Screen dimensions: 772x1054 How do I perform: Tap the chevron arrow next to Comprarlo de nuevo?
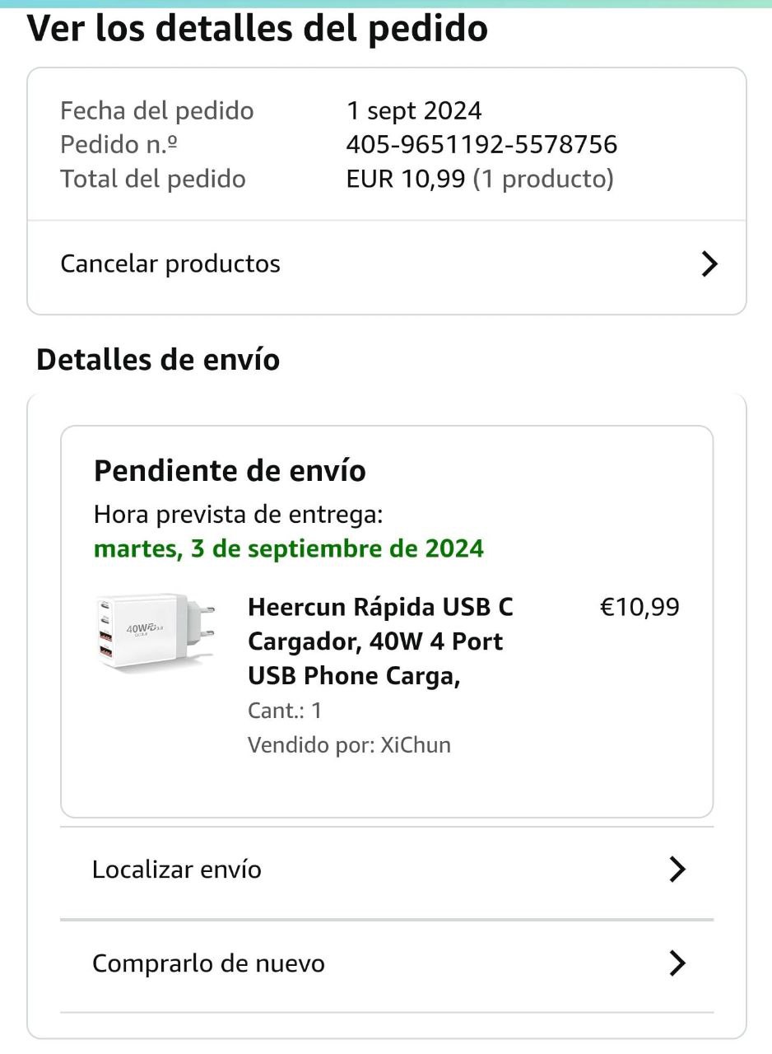click(677, 963)
